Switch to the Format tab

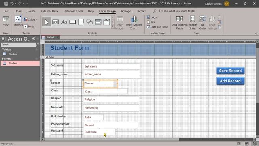(x=141, y=11)
